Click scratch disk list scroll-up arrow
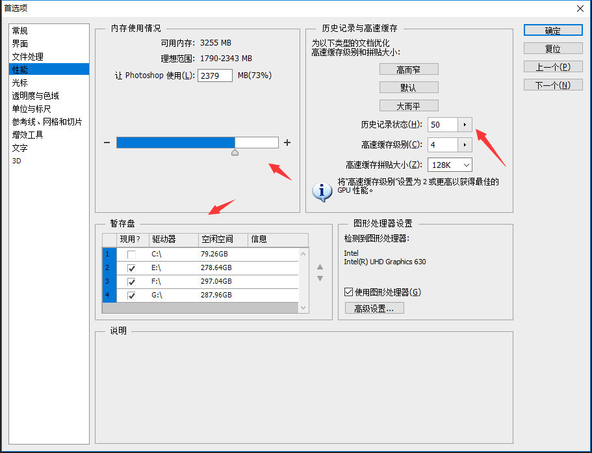This screenshot has width=592, height=453. (303, 254)
